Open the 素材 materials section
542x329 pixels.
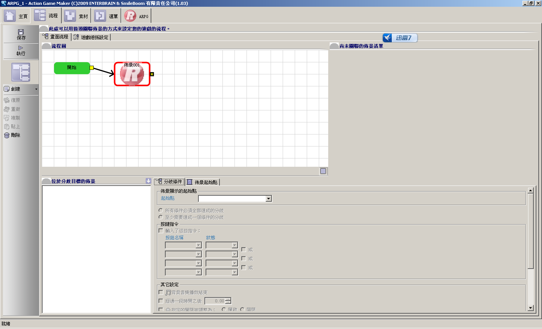(x=76, y=16)
